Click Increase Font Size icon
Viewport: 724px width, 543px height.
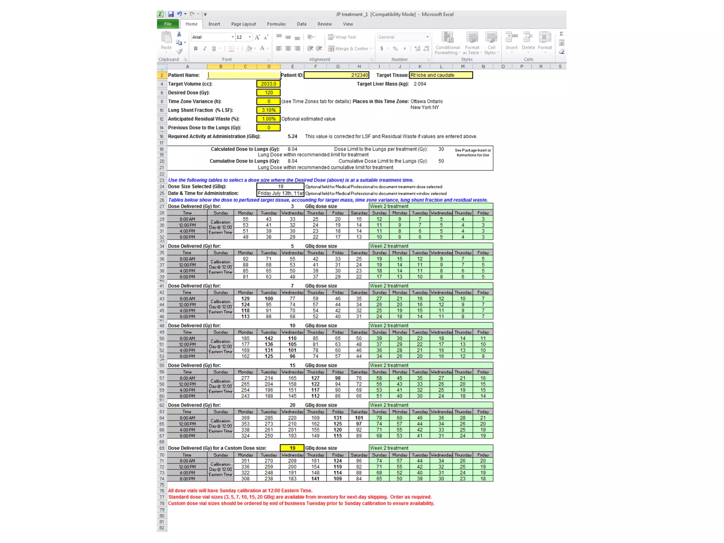pyautogui.click(x=257, y=37)
